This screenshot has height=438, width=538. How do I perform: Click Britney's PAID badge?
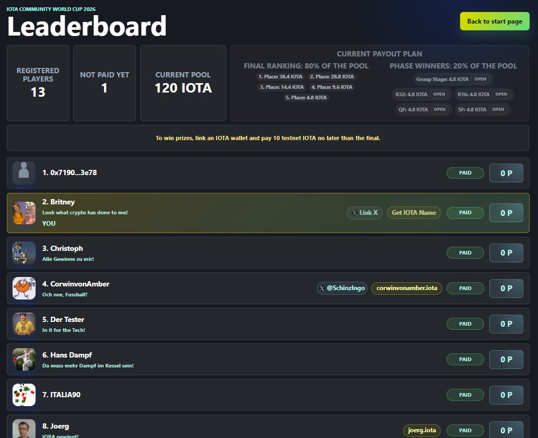[465, 213]
